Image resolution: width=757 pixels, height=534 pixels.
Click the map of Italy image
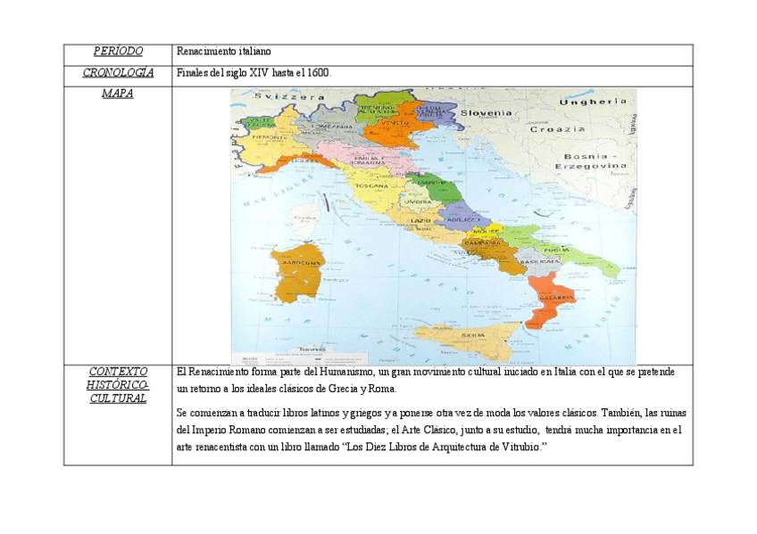click(x=433, y=221)
